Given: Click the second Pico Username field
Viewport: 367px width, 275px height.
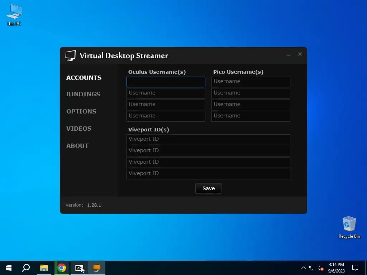Looking at the screenshot, I should tap(251, 93).
